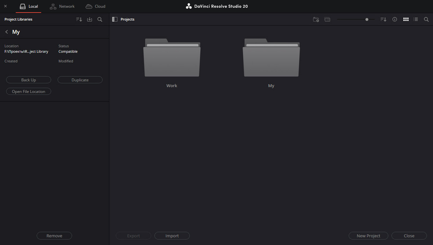The height and width of the screenshot is (245, 433).
Task: Switch to the Local libraries tab
Action: click(x=29, y=6)
